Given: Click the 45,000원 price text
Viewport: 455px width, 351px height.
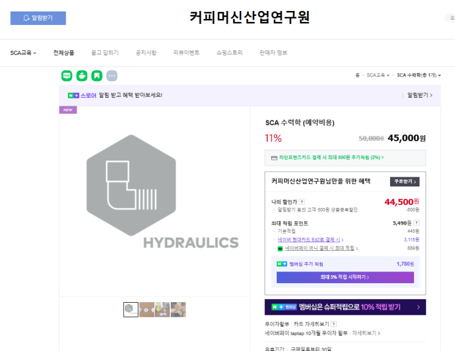Looking at the screenshot, I should [x=407, y=138].
